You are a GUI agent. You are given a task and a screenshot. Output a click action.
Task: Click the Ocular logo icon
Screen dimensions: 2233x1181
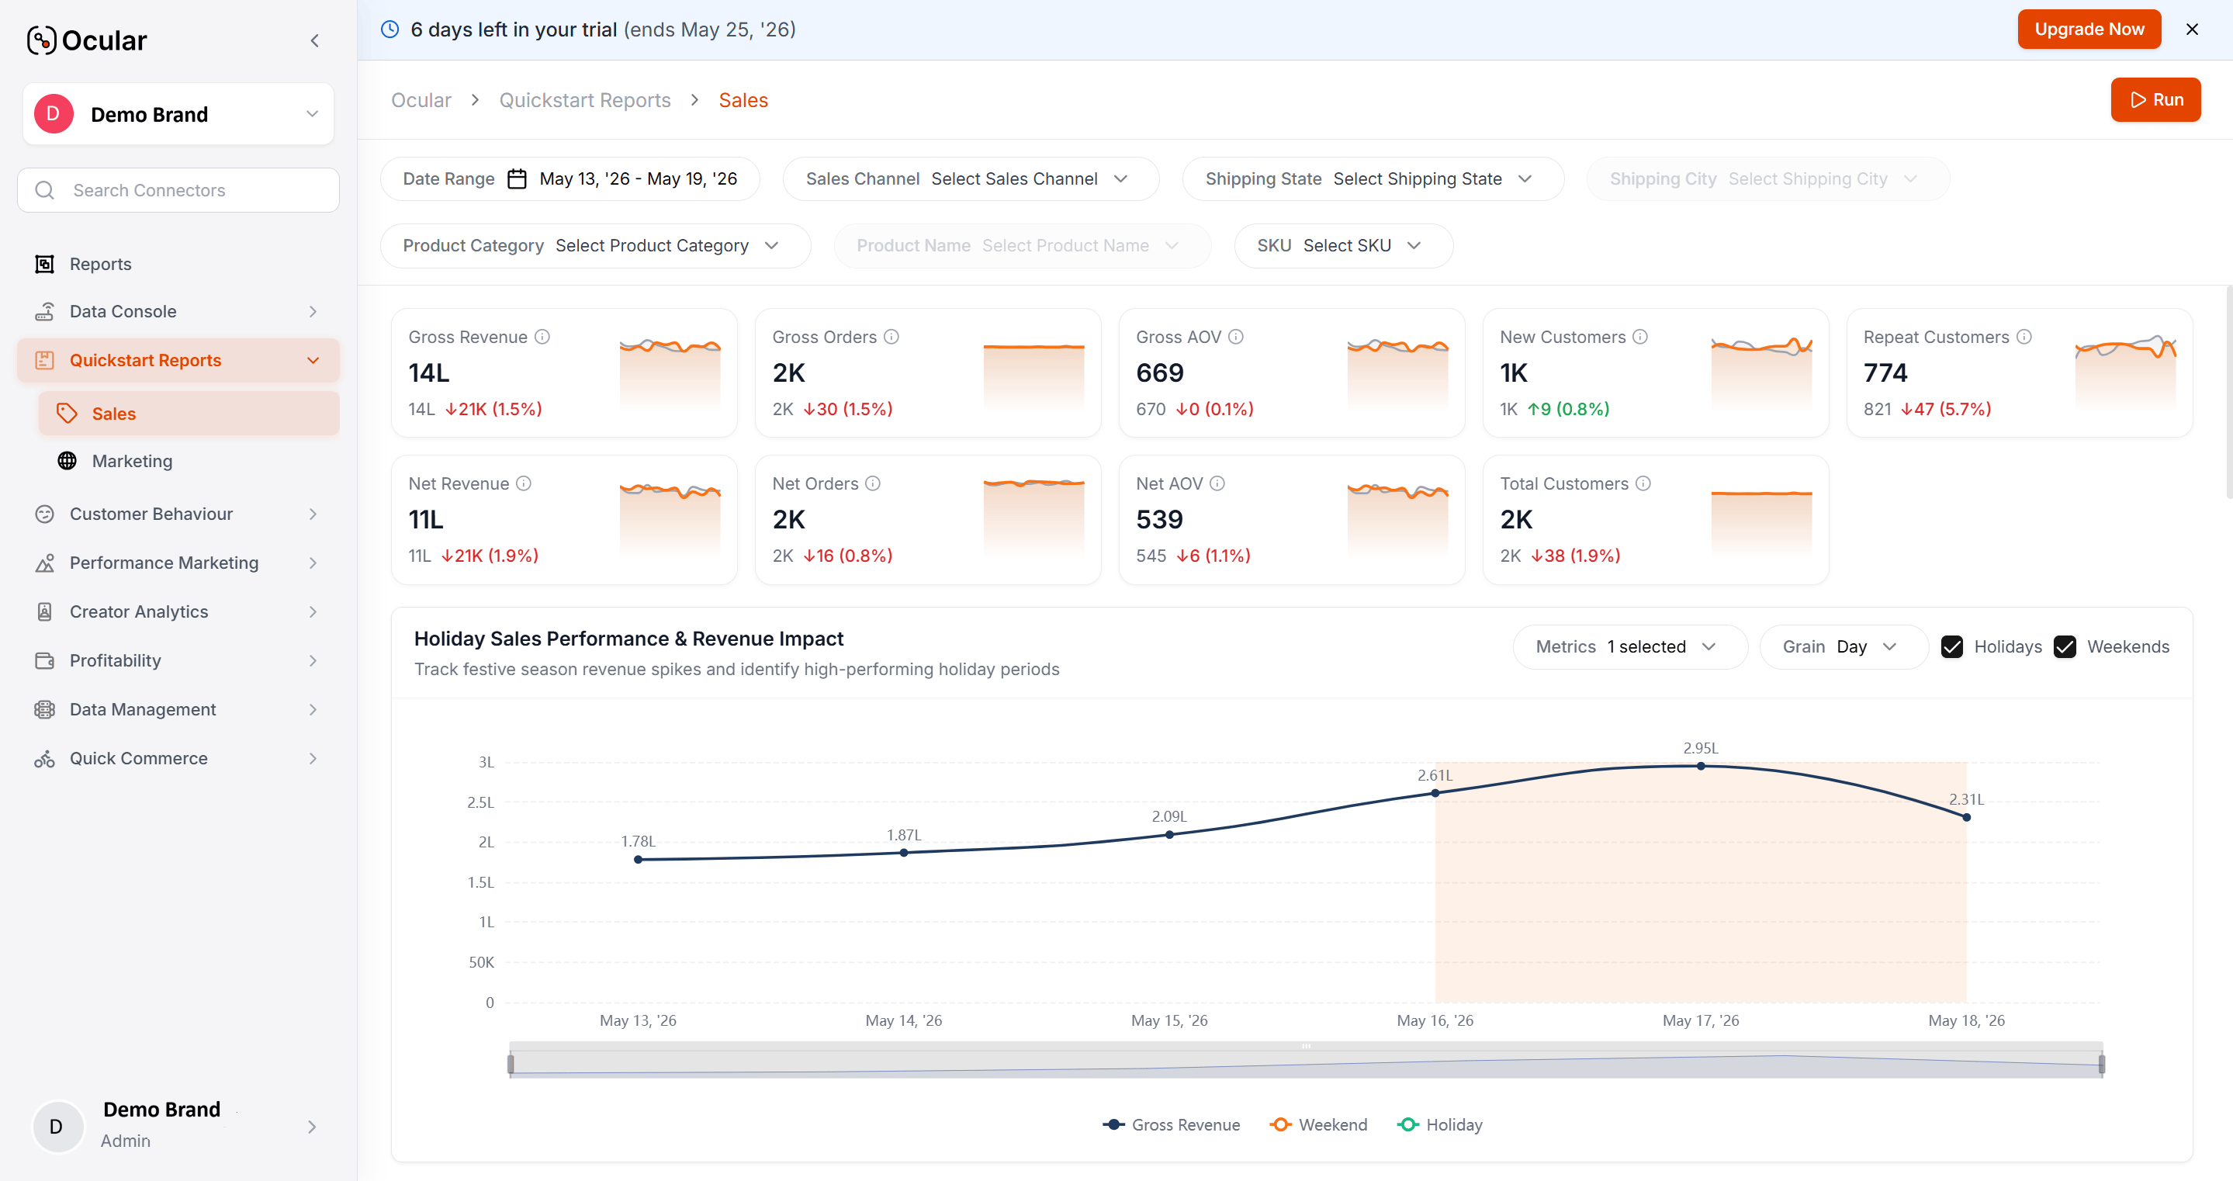42,40
